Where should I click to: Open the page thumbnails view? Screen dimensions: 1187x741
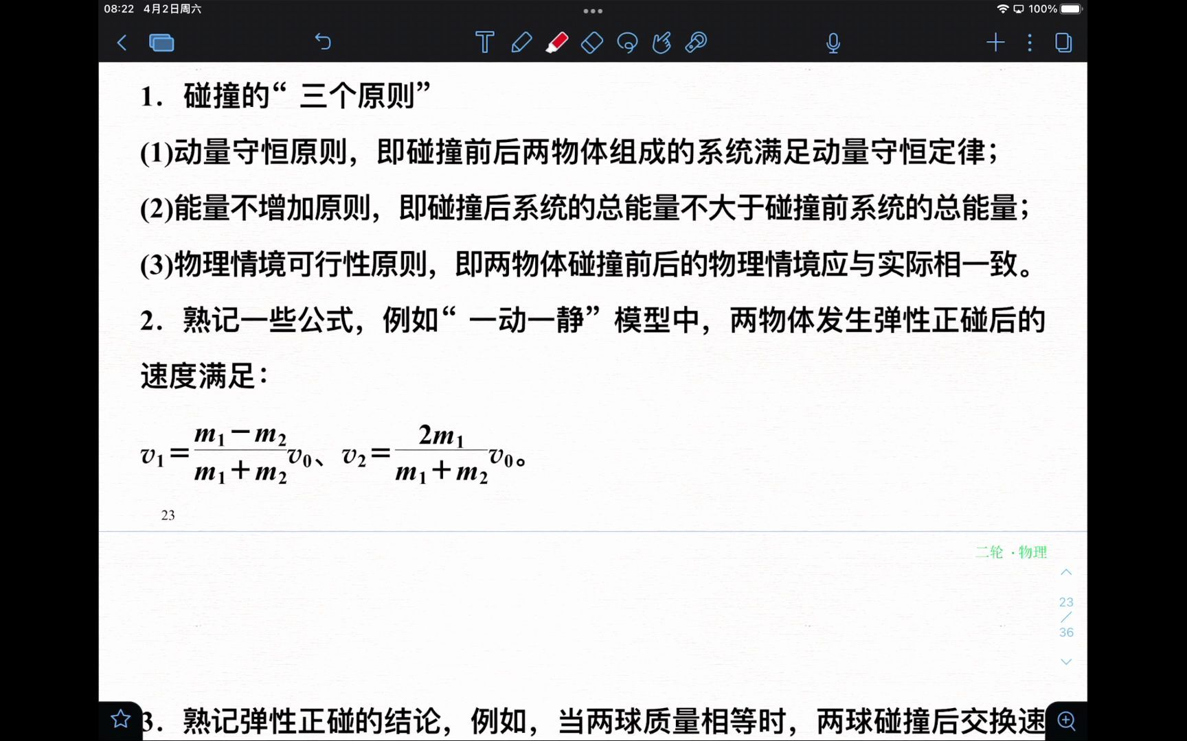point(162,43)
